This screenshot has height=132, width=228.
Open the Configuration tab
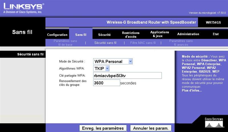[57, 35]
